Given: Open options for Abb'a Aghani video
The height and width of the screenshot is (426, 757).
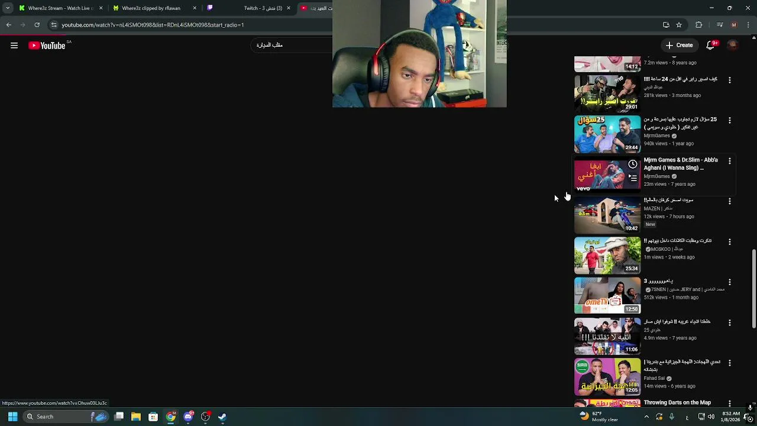Looking at the screenshot, I should pyautogui.click(x=730, y=161).
